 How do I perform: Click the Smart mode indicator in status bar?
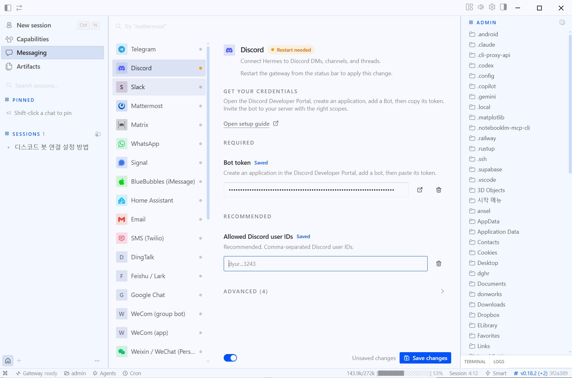[496, 373]
